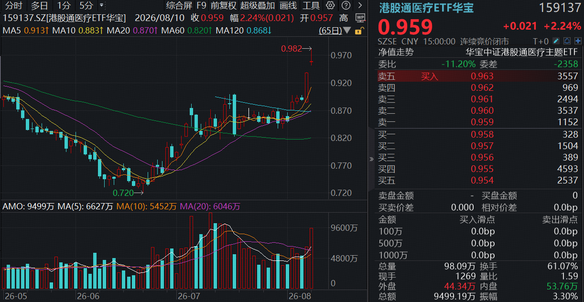Open the help question-mark icon
Viewport: 584px width, 302px height.
[x=346, y=6]
